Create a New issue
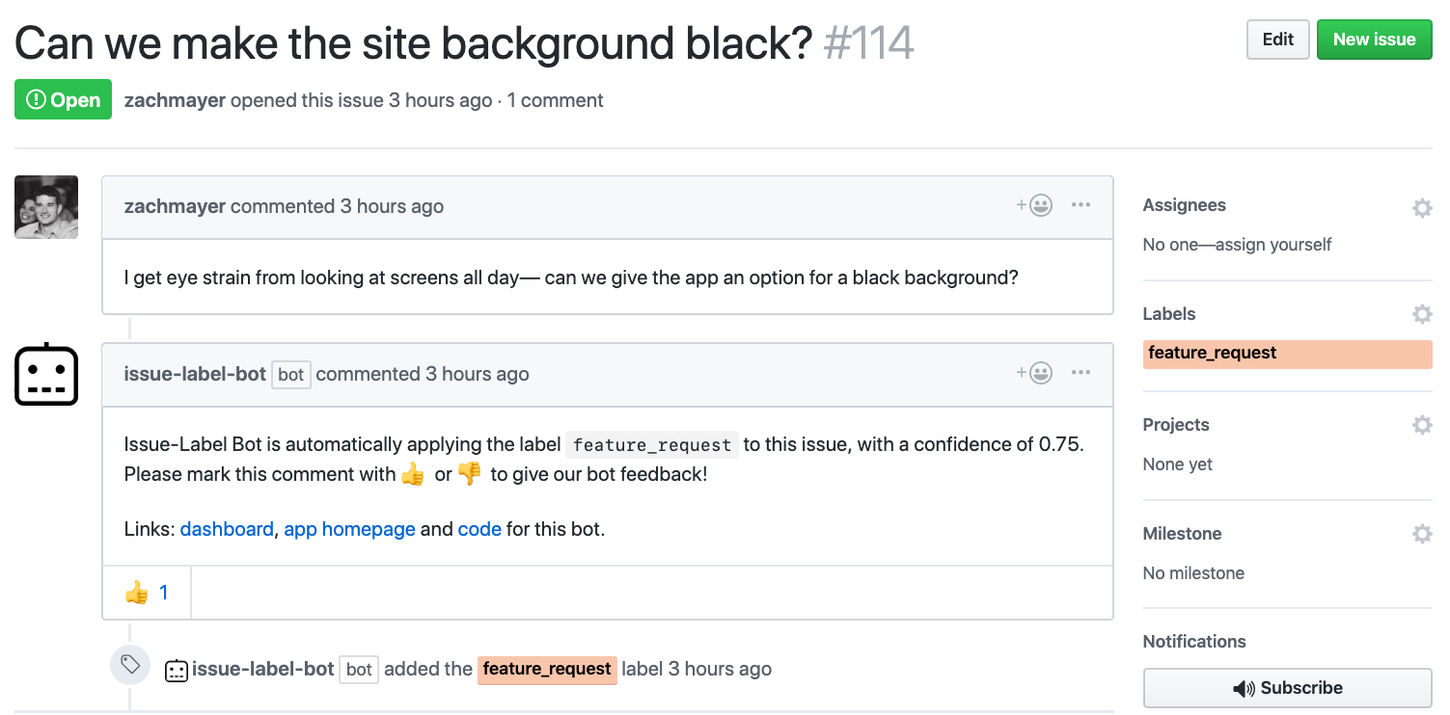The width and height of the screenshot is (1450, 715). (1374, 40)
